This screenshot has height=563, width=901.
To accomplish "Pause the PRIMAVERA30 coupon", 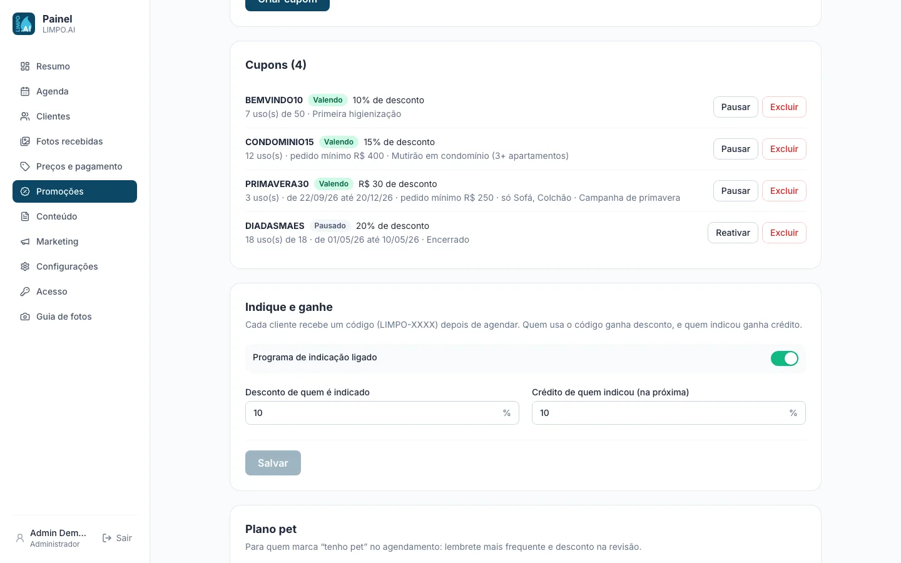I will pos(736,191).
